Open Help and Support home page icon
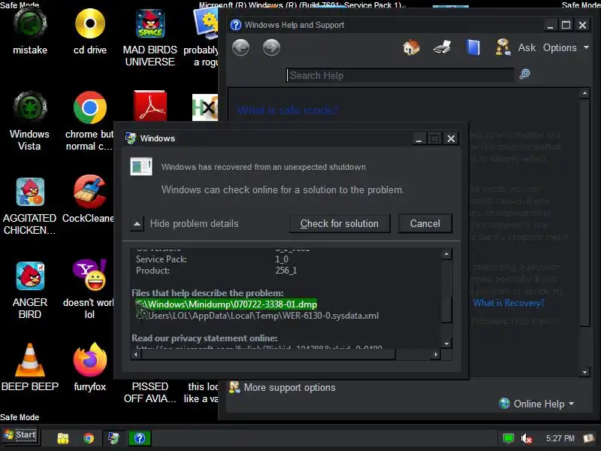Image resolution: width=601 pixels, height=451 pixels. [411, 47]
